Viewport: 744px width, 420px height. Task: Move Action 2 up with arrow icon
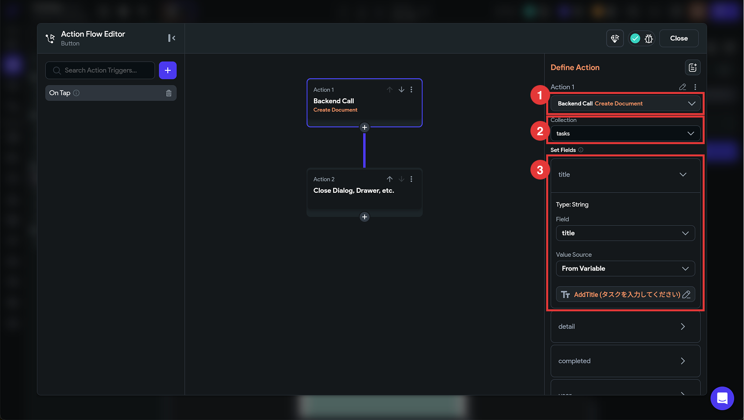(390, 179)
